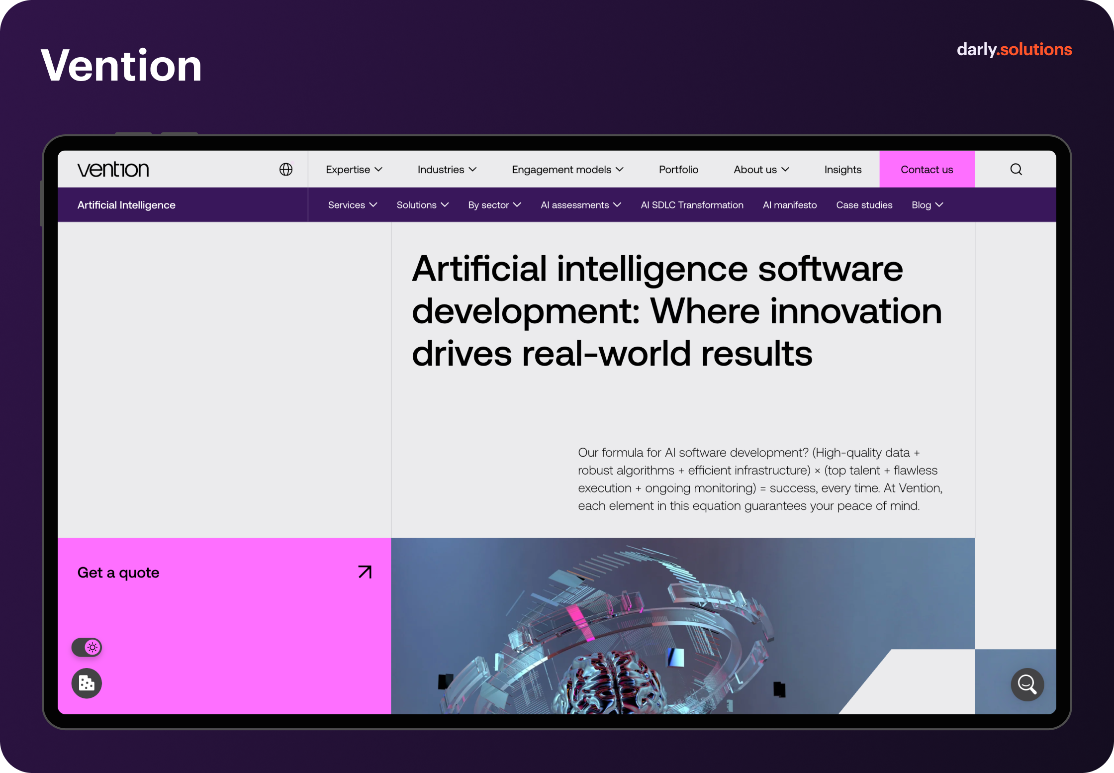Screen dimensions: 1114x773
Task: Click the Vention logo
Action: click(113, 170)
